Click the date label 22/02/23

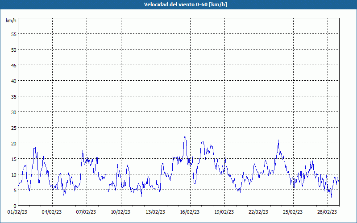tap(258, 212)
